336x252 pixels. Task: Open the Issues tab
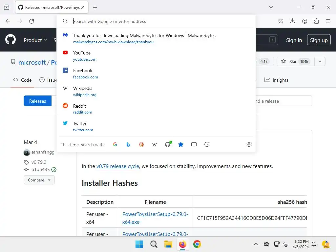click(x=48, y=80)
